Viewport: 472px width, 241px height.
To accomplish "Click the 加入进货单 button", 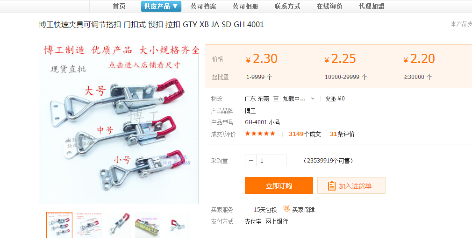I will click(x=351, y=185).
